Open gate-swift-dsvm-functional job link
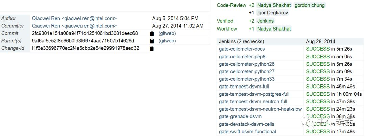 pyautogui.click(x=247, y=131)
